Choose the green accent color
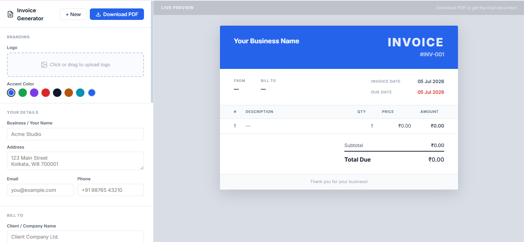The image size is (524, 242). coord(23,93)
